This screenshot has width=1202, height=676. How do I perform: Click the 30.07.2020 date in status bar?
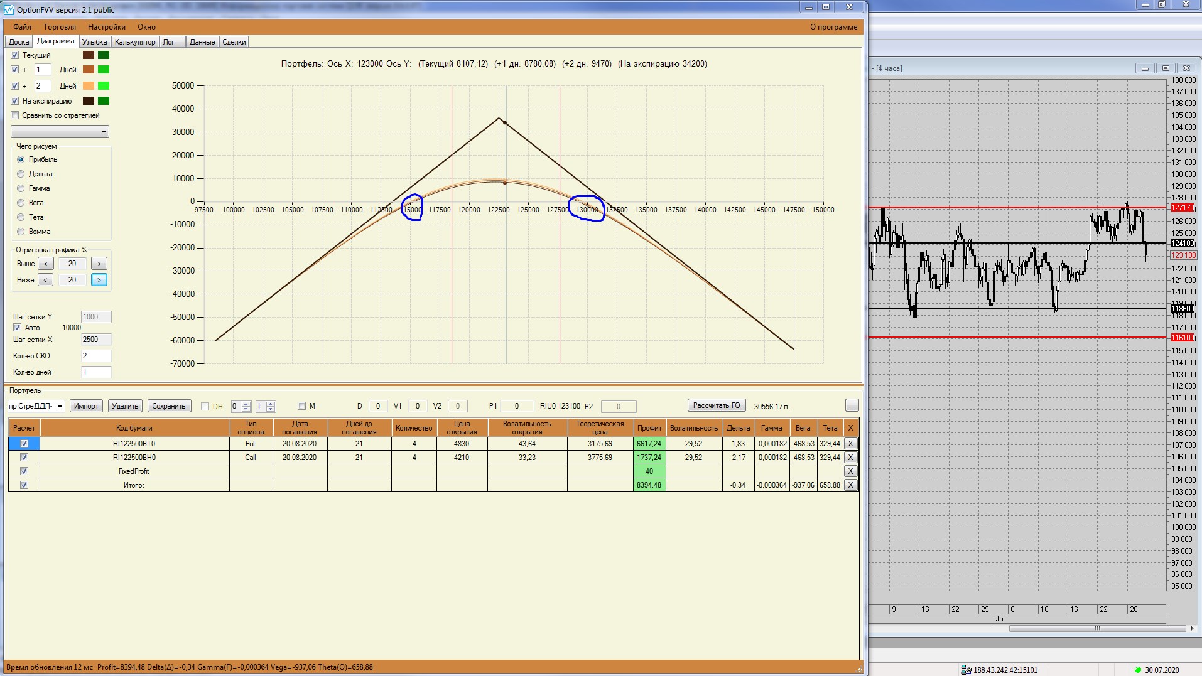click(x=1162, y=670)
